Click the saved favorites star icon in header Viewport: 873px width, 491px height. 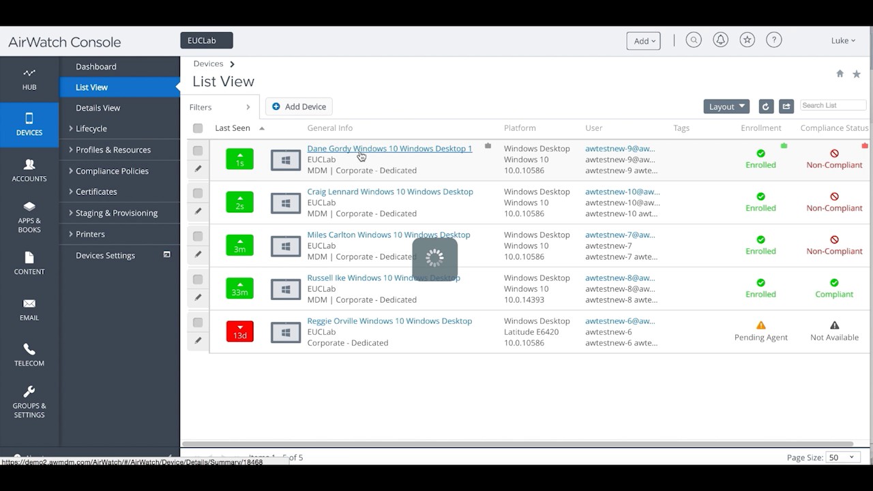point(748,40)
